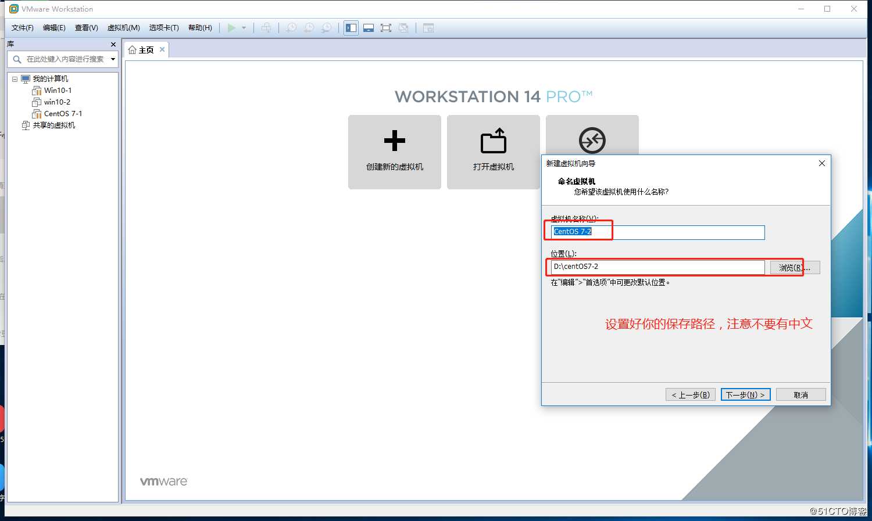Click the CentOS 7-1 VM icon
Screen dimensions: 872x521
pos(37,114)
